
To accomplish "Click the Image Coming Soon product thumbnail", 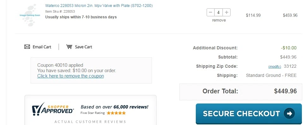I will [x=30, y=15].
